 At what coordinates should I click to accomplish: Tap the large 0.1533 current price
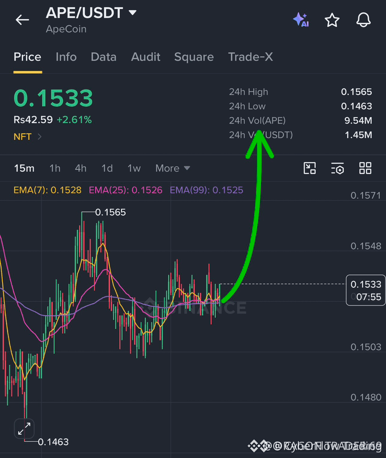(53, 98)
